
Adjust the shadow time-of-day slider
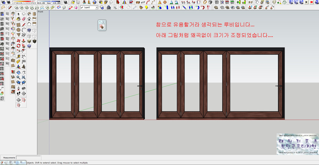point(49,2)
